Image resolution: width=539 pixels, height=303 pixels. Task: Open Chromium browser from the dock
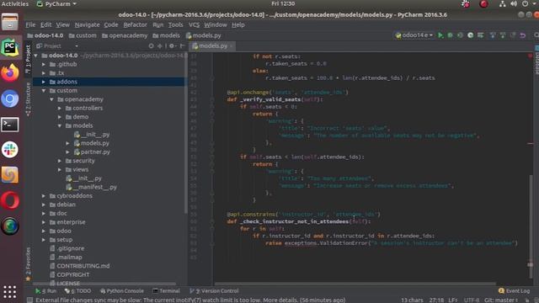pyautogui.click(x=9, y=99)
